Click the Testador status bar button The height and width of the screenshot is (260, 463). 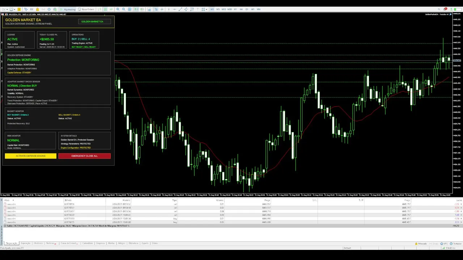455,244
